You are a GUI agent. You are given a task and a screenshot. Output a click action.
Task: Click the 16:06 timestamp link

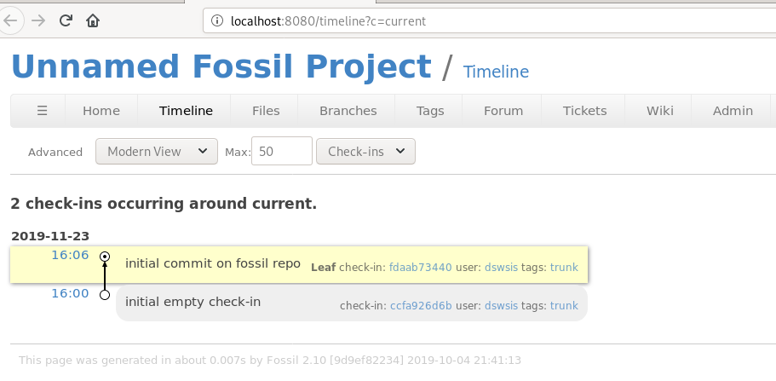coord(70,255)
